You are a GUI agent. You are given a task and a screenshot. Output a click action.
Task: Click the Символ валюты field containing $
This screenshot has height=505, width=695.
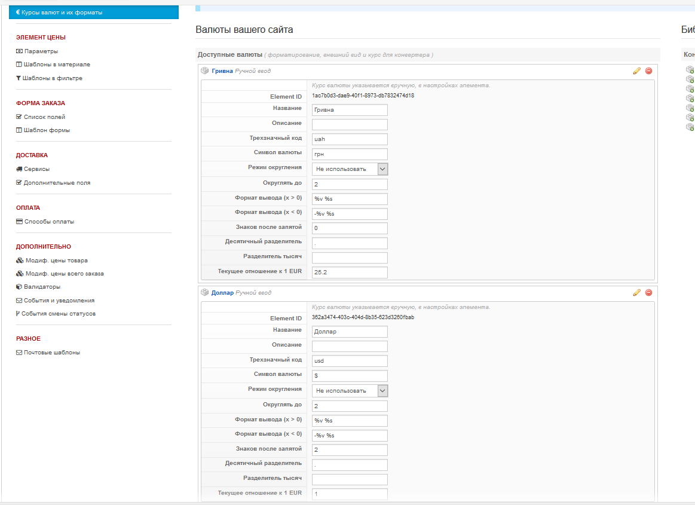[x=350, y=376]
